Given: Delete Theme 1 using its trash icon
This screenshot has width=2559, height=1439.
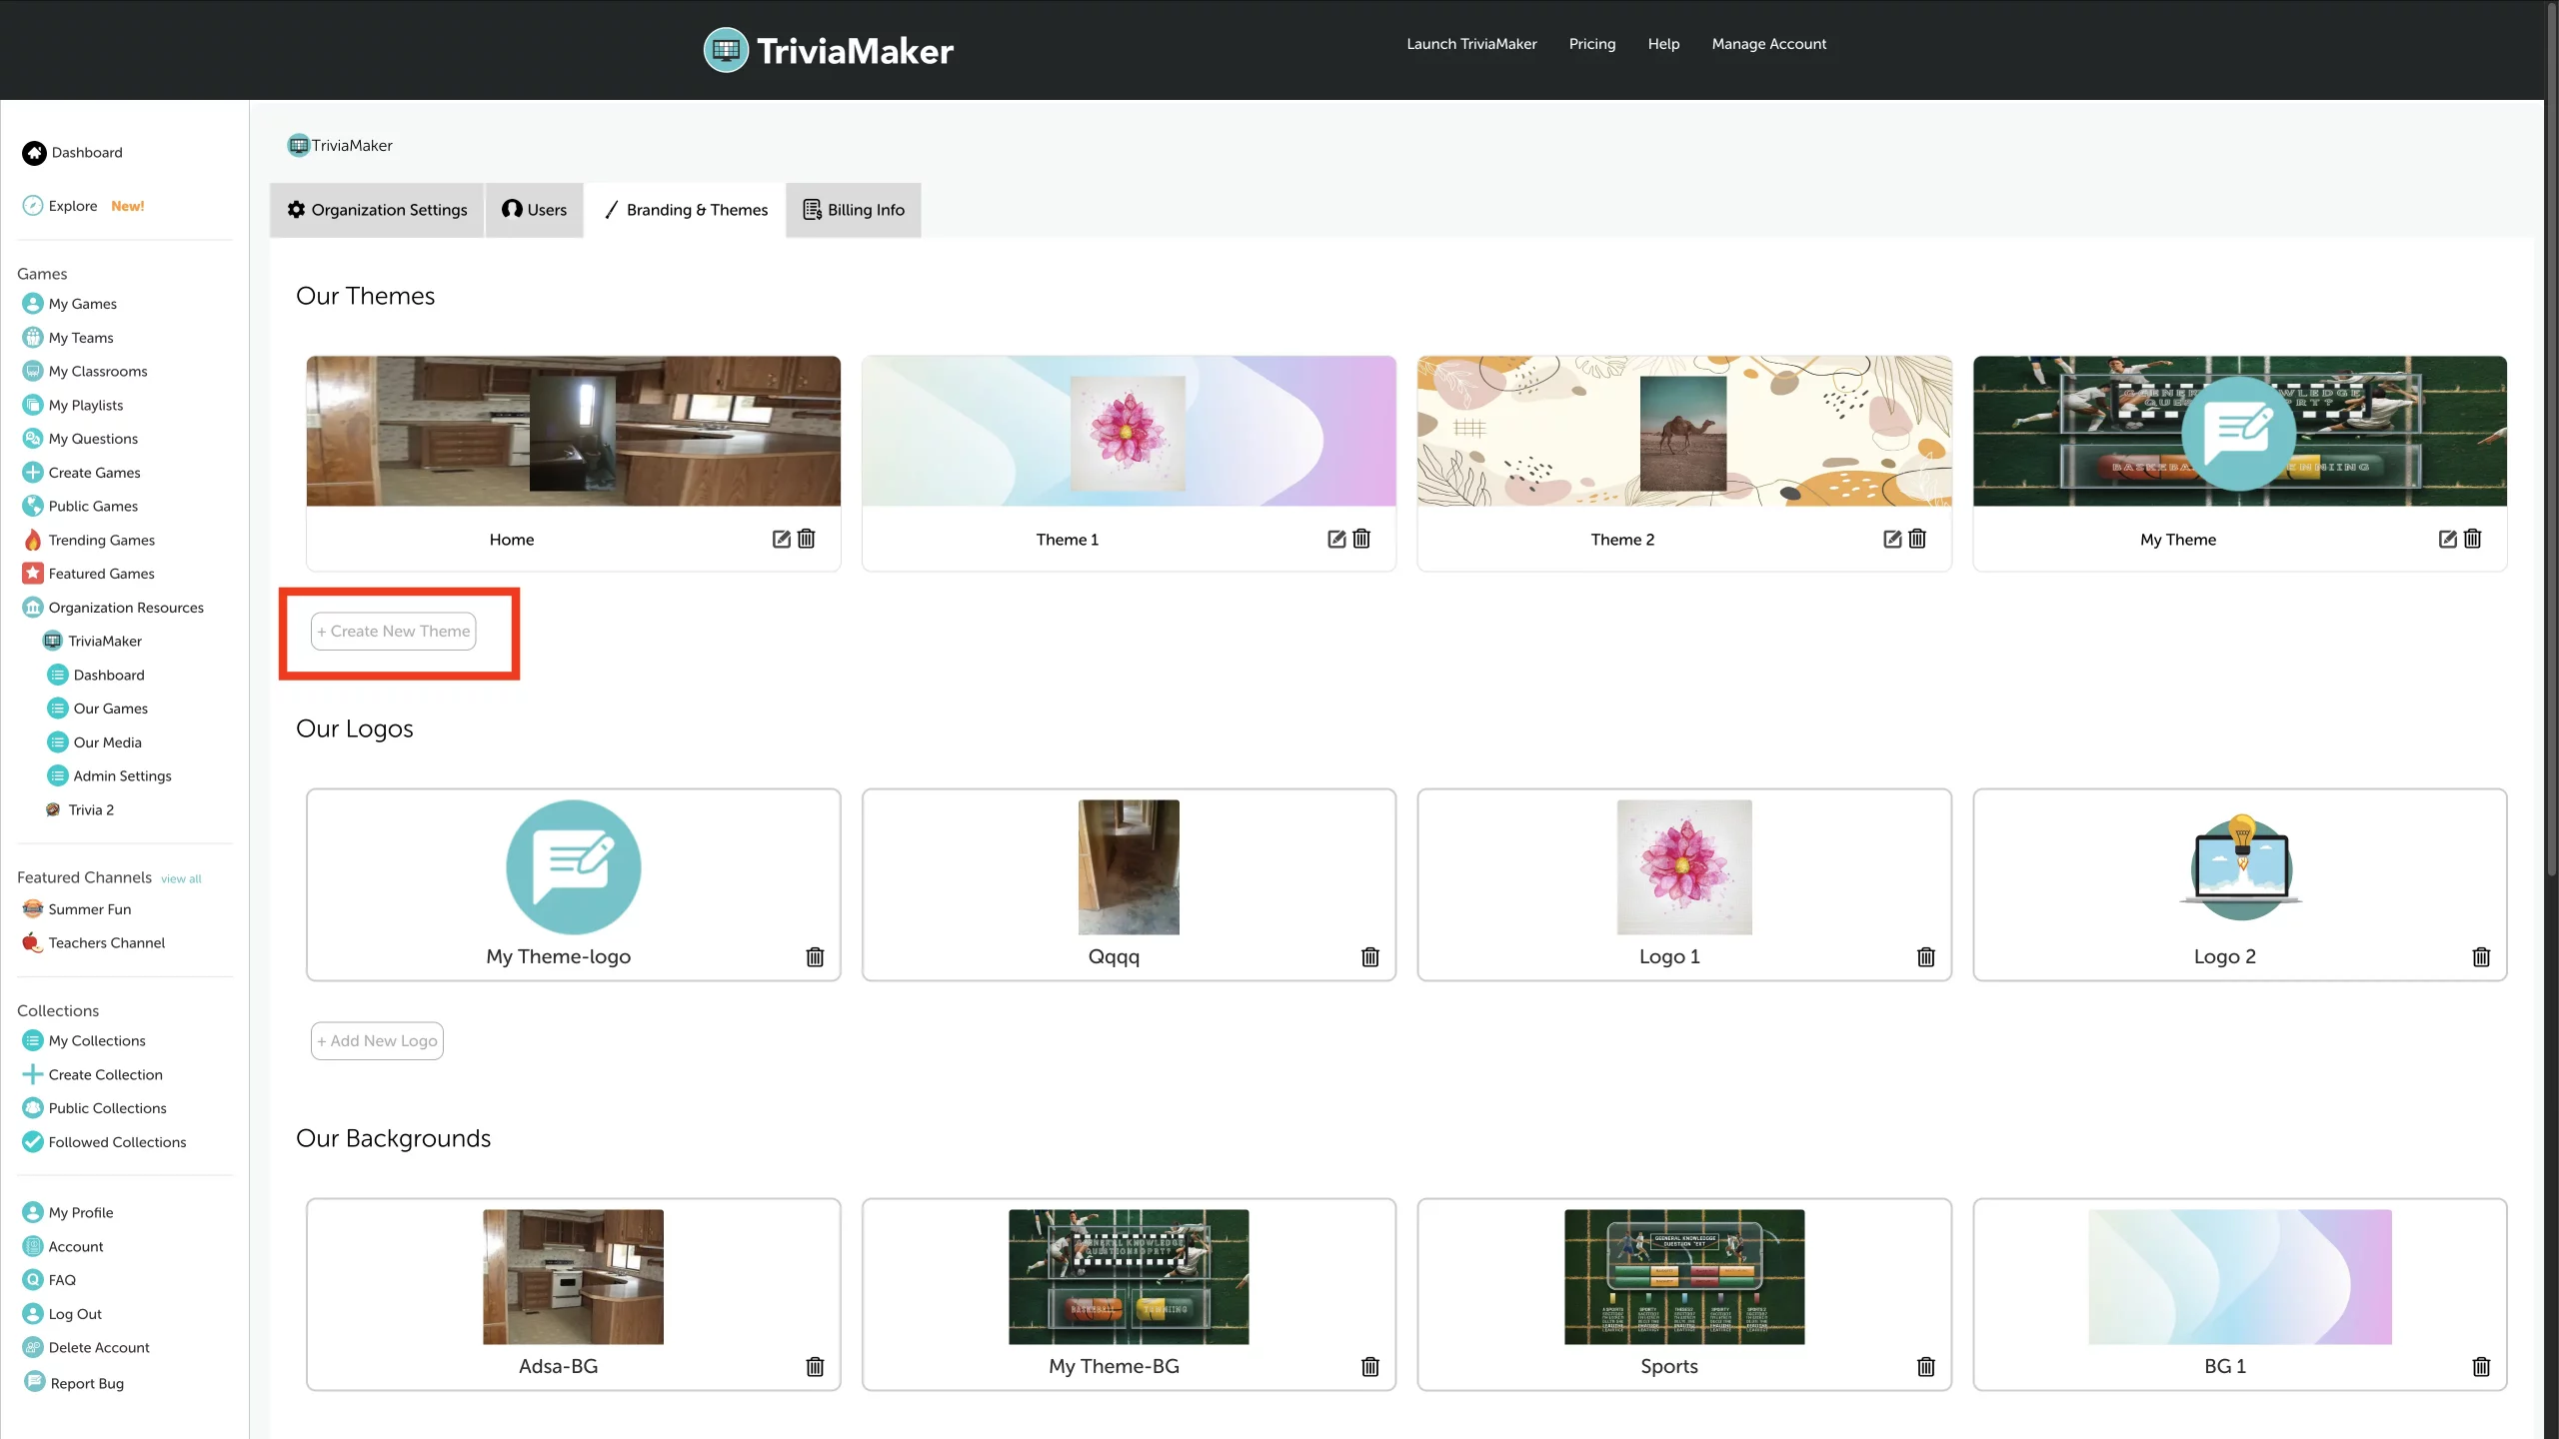Looking at the screenshot, I should click(1361, 539).
